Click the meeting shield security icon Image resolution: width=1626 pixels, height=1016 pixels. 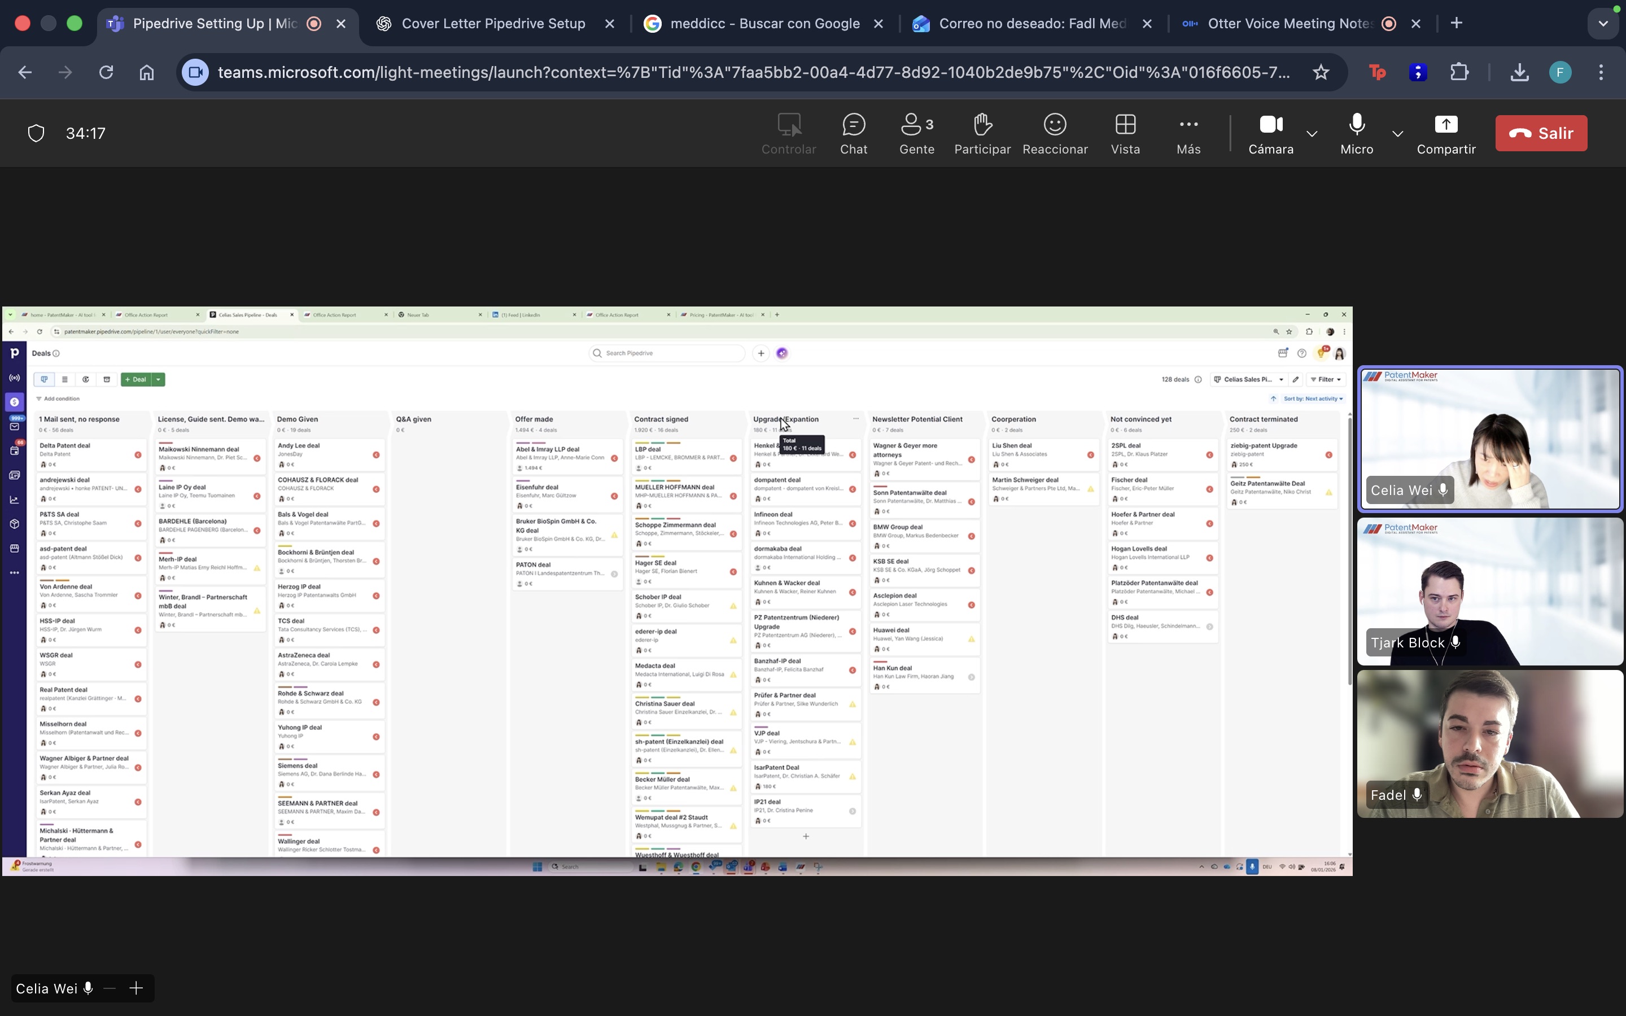(36, 133)
